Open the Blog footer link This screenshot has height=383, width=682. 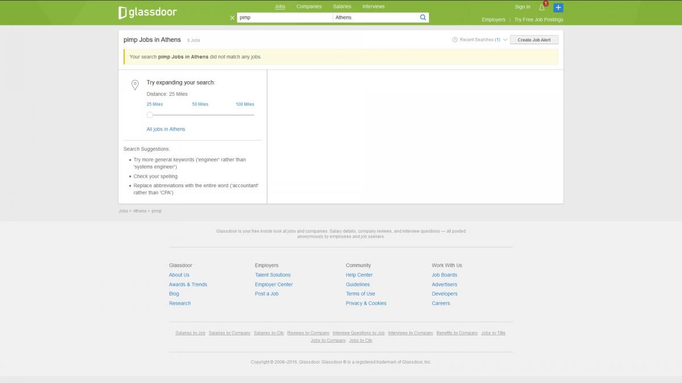pos(174,294)
